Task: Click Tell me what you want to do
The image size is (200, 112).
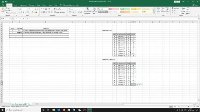Action: (x=69, y=5)
